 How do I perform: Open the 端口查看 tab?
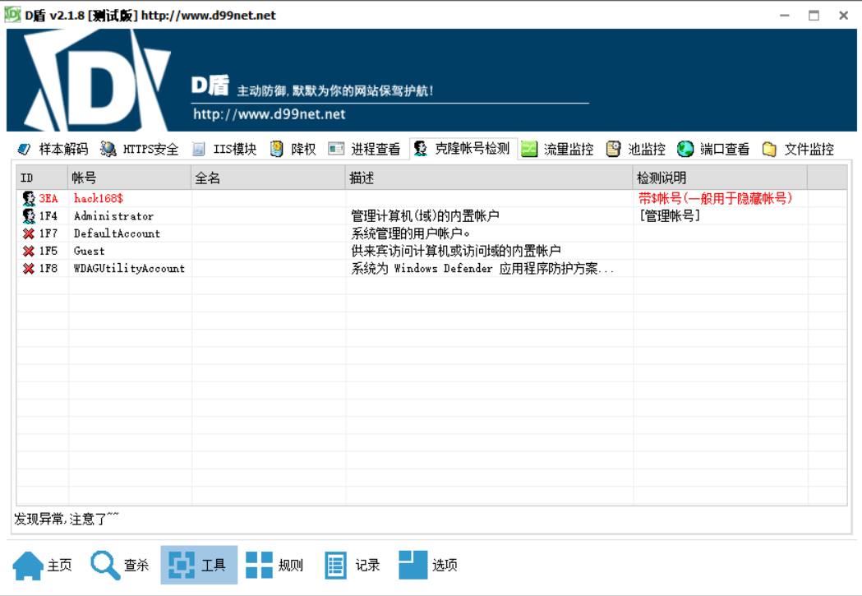coord(713,149)
